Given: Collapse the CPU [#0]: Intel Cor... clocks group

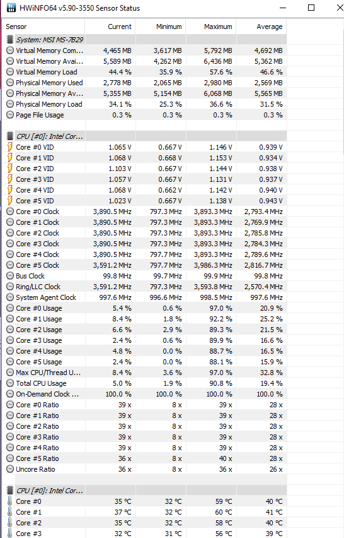Looking at the screenshot, I should [x=49, y=136].
